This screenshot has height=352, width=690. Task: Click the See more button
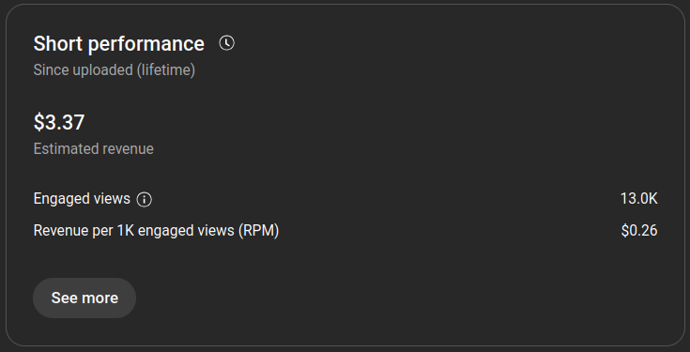[x=84, y=298]
